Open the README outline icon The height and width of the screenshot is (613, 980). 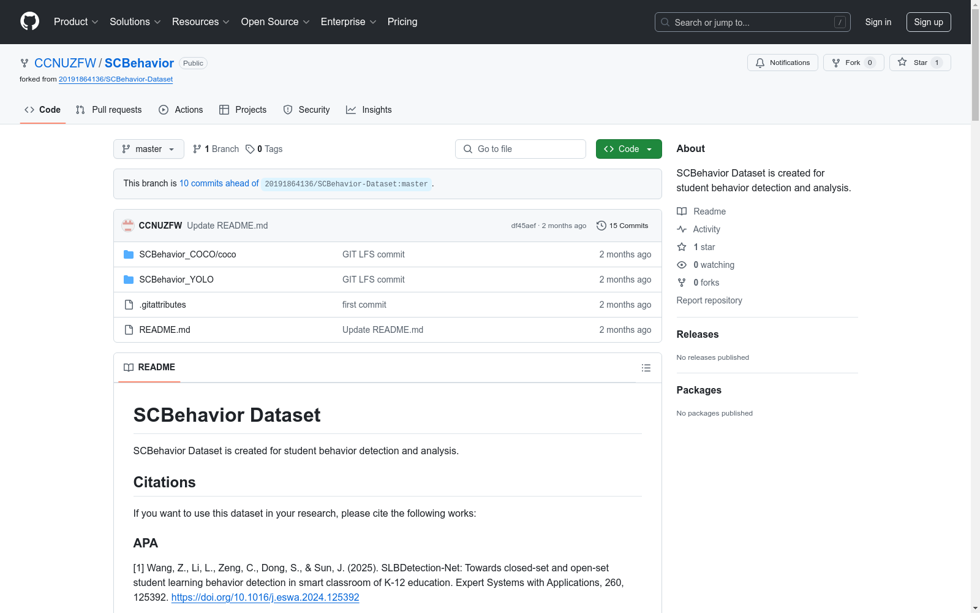[x=646, y=368]
